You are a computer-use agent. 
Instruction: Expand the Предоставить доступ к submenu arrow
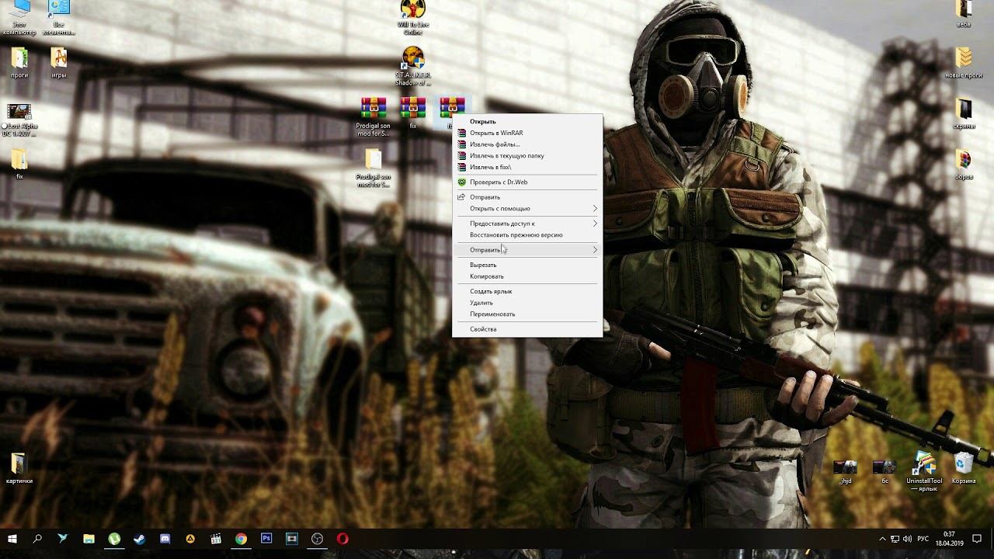(x=596, y=224)
